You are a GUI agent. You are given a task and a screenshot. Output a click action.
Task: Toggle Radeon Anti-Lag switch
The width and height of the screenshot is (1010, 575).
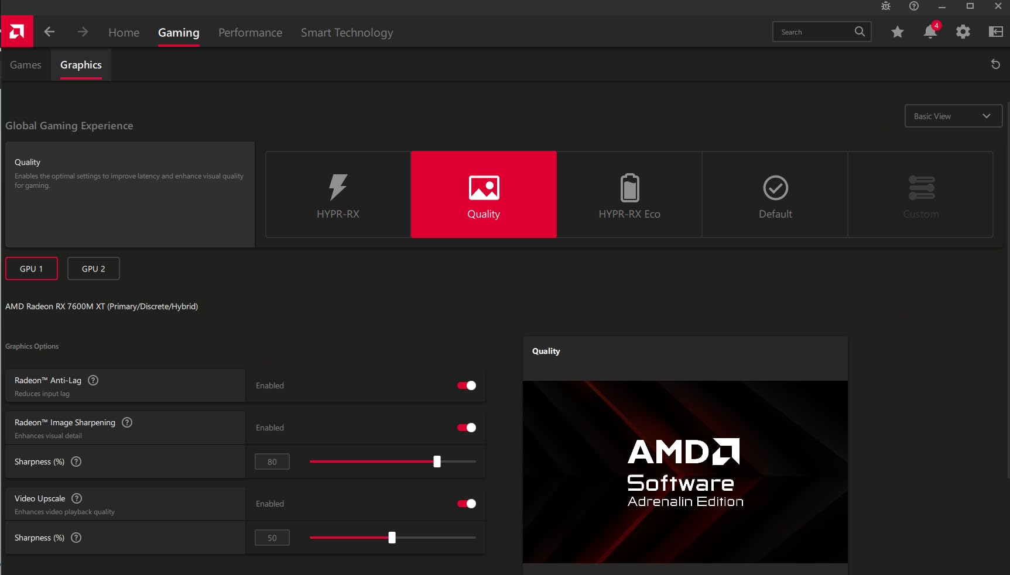point(467,385)
